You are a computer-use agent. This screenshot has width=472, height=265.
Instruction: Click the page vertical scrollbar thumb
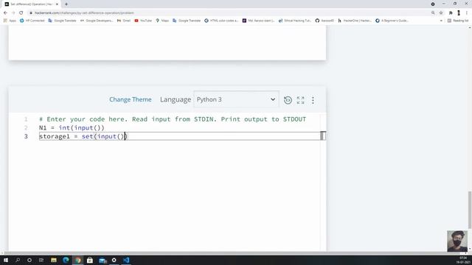coord(470,209)
